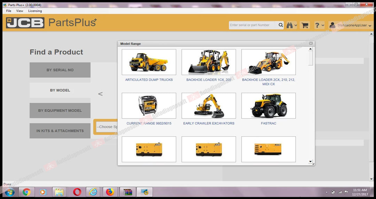This screenshot has width=376, height=199.
Task: Click the FASTRAC link
Action: [x=268, y=123]
